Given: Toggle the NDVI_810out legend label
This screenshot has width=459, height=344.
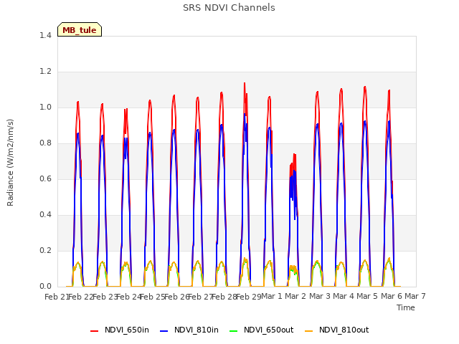Looking at the screenshot, I should (344, 330).
